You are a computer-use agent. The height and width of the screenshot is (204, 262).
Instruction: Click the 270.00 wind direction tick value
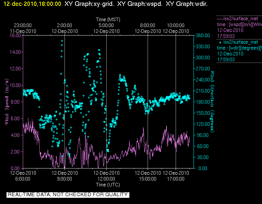point(203,69)
